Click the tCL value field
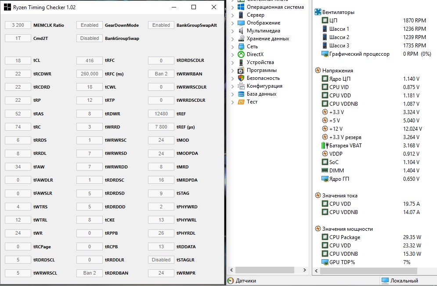Viewport: 437px width, 286px height. coord(18,61)
